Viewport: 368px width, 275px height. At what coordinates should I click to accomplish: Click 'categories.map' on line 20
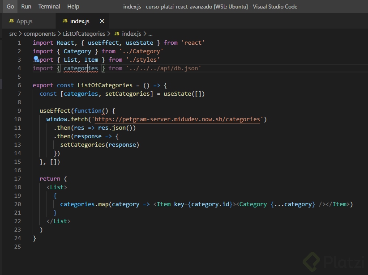(84, 204)
